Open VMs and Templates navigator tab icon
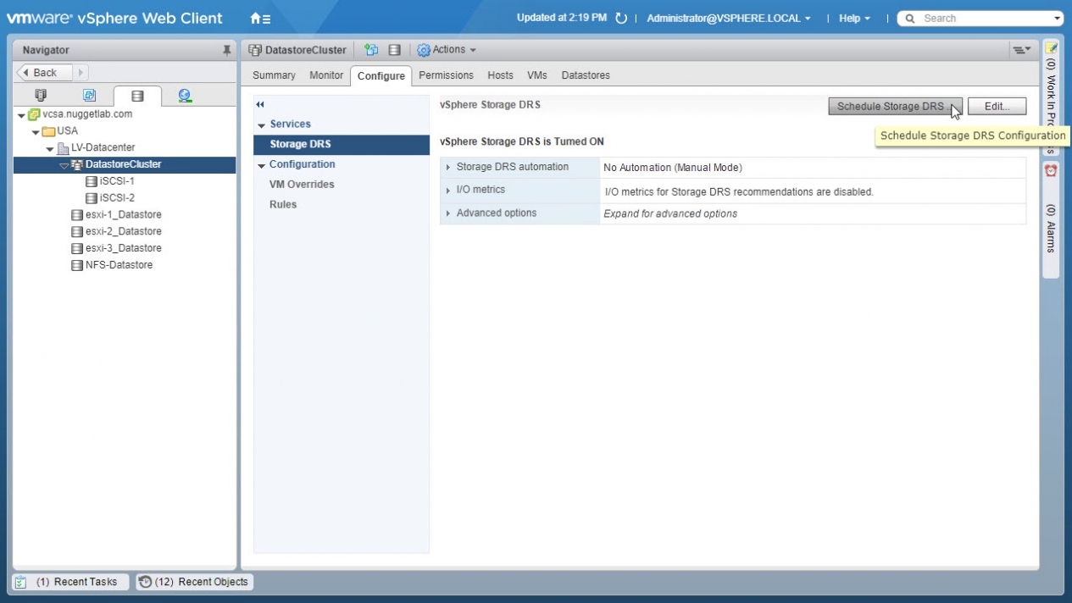1072x603 pixels. pyautogui.click(x=89, y=96)
